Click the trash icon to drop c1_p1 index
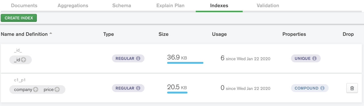 pyautogui.click(x=352, y=88)
